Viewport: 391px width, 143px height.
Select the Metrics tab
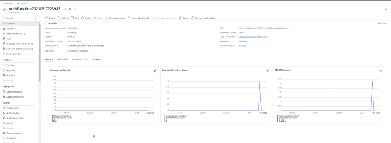pyautogui.click(x=49, y=59)
